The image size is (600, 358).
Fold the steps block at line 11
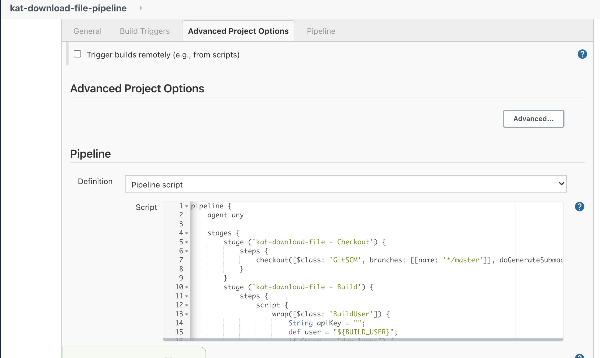(187, 296)
